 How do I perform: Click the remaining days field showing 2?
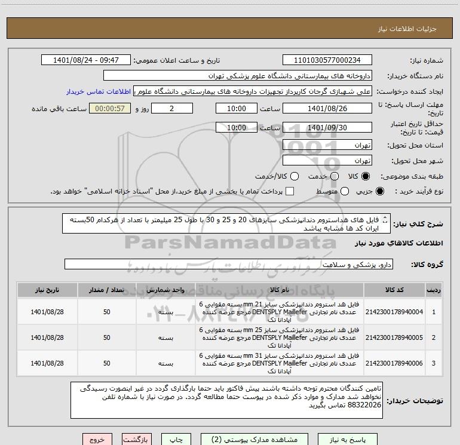[x=172, y=108]
